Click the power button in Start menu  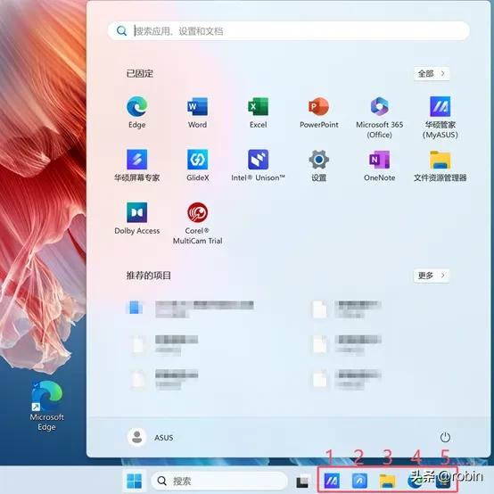point(445,437)
